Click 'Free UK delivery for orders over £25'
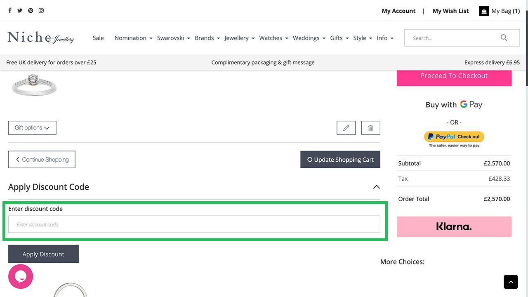 tap(51, 63)
